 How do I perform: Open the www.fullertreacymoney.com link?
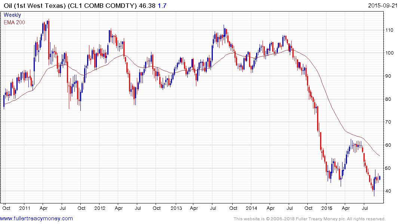[x=36, y=219]
